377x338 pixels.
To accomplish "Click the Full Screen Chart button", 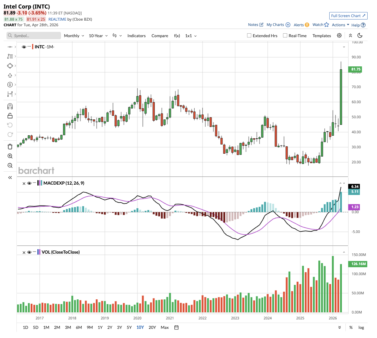I will click(x=348, y=16).
